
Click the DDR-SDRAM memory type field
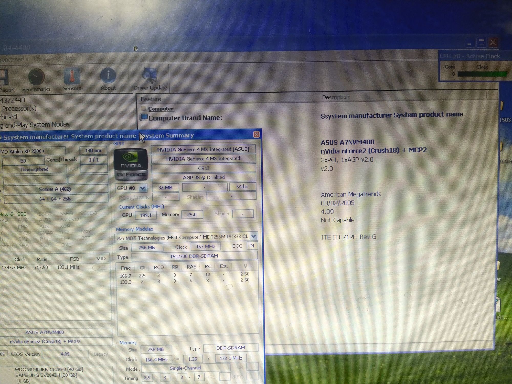click(x=231, y=348)
